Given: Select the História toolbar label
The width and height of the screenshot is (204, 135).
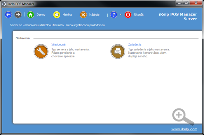Looking at the screenshot, I should pos(67,15).
